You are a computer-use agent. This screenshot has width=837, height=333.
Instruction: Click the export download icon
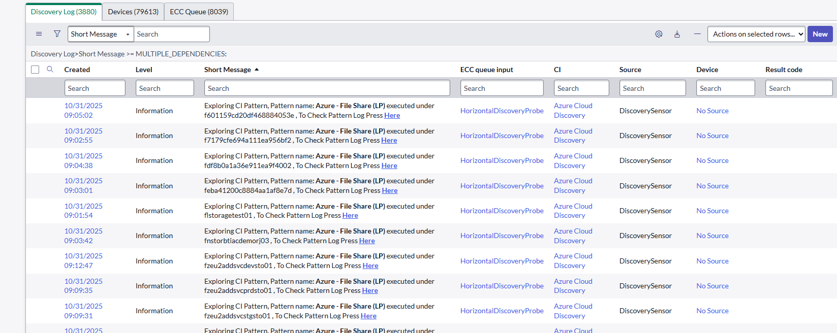click(677, 34)
